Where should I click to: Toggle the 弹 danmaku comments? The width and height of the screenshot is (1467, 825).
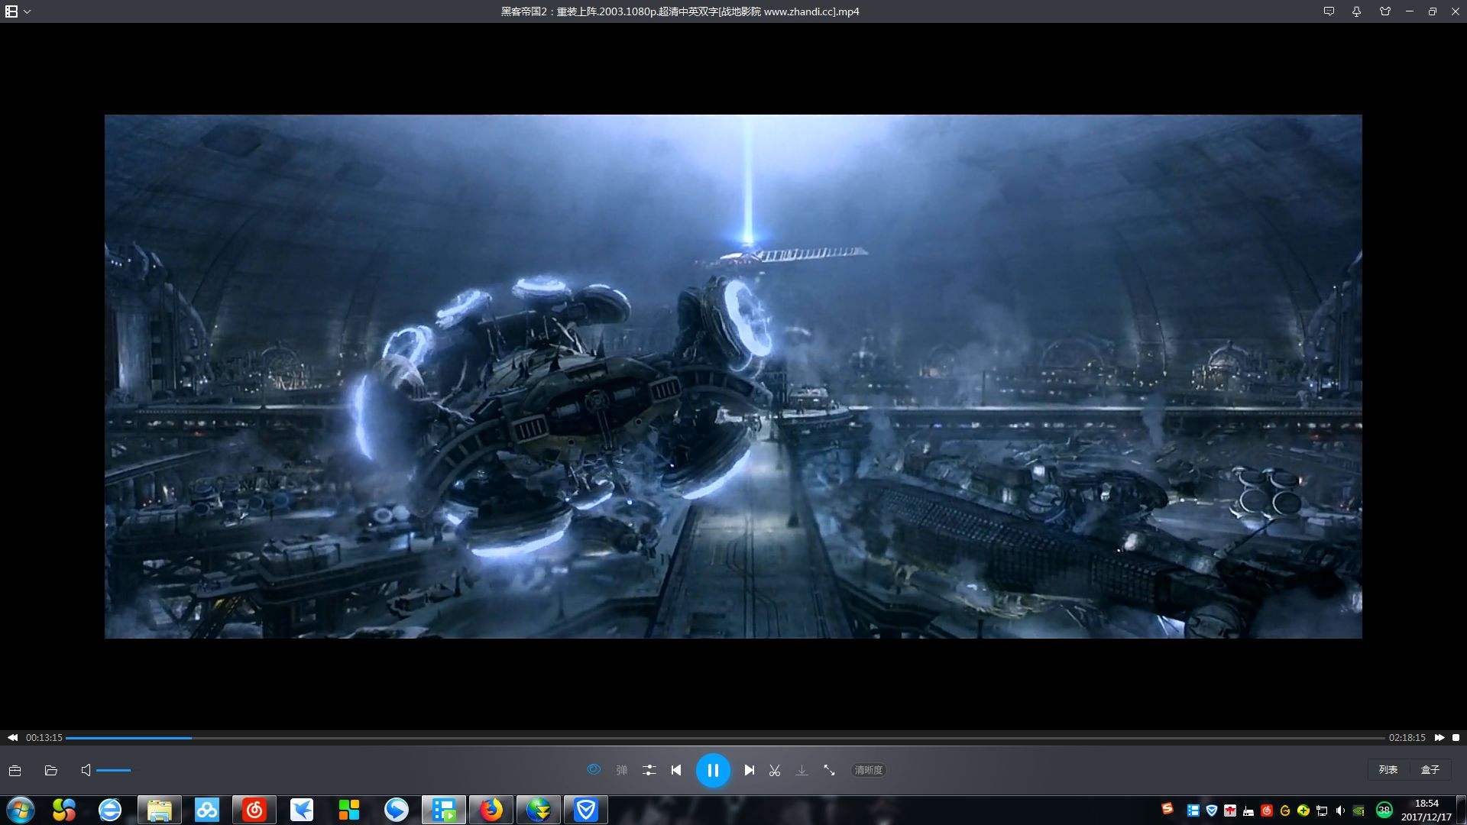pyautogui.click(x=622, y=770)
